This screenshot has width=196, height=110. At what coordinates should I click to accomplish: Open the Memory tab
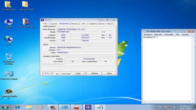click(x=75, y=24)
